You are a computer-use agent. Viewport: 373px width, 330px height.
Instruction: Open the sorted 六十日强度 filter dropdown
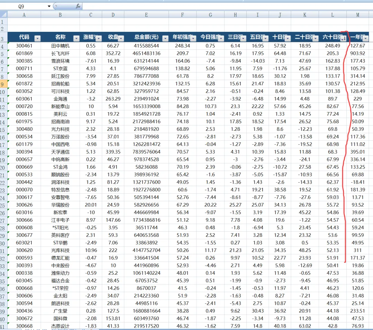pos(343,38)
